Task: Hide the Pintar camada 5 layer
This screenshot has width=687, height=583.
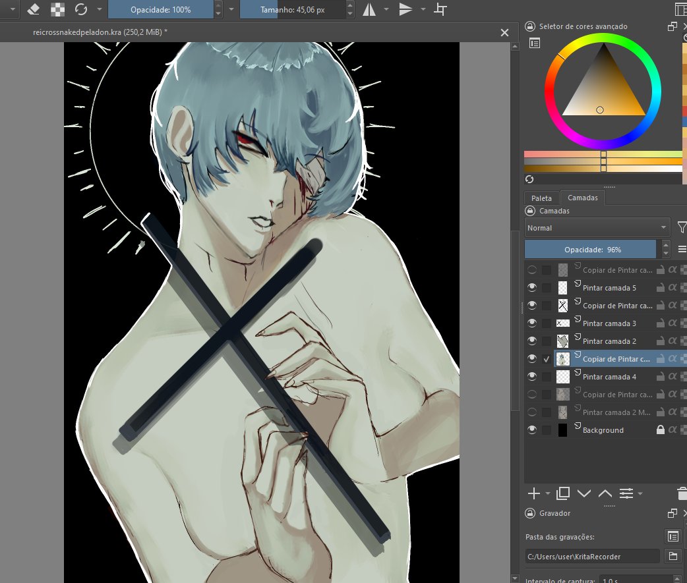Action: 532,288
